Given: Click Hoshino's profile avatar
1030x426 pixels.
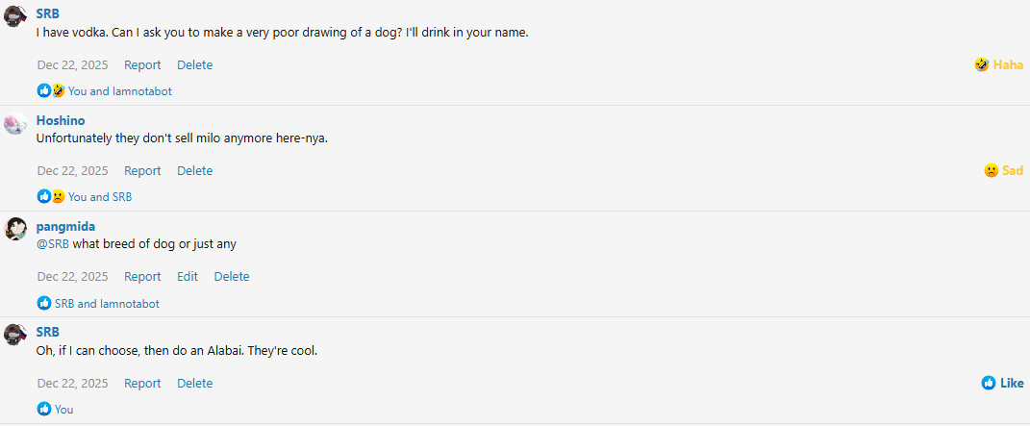Looking at the screenshot, I should tap(14, 123).
